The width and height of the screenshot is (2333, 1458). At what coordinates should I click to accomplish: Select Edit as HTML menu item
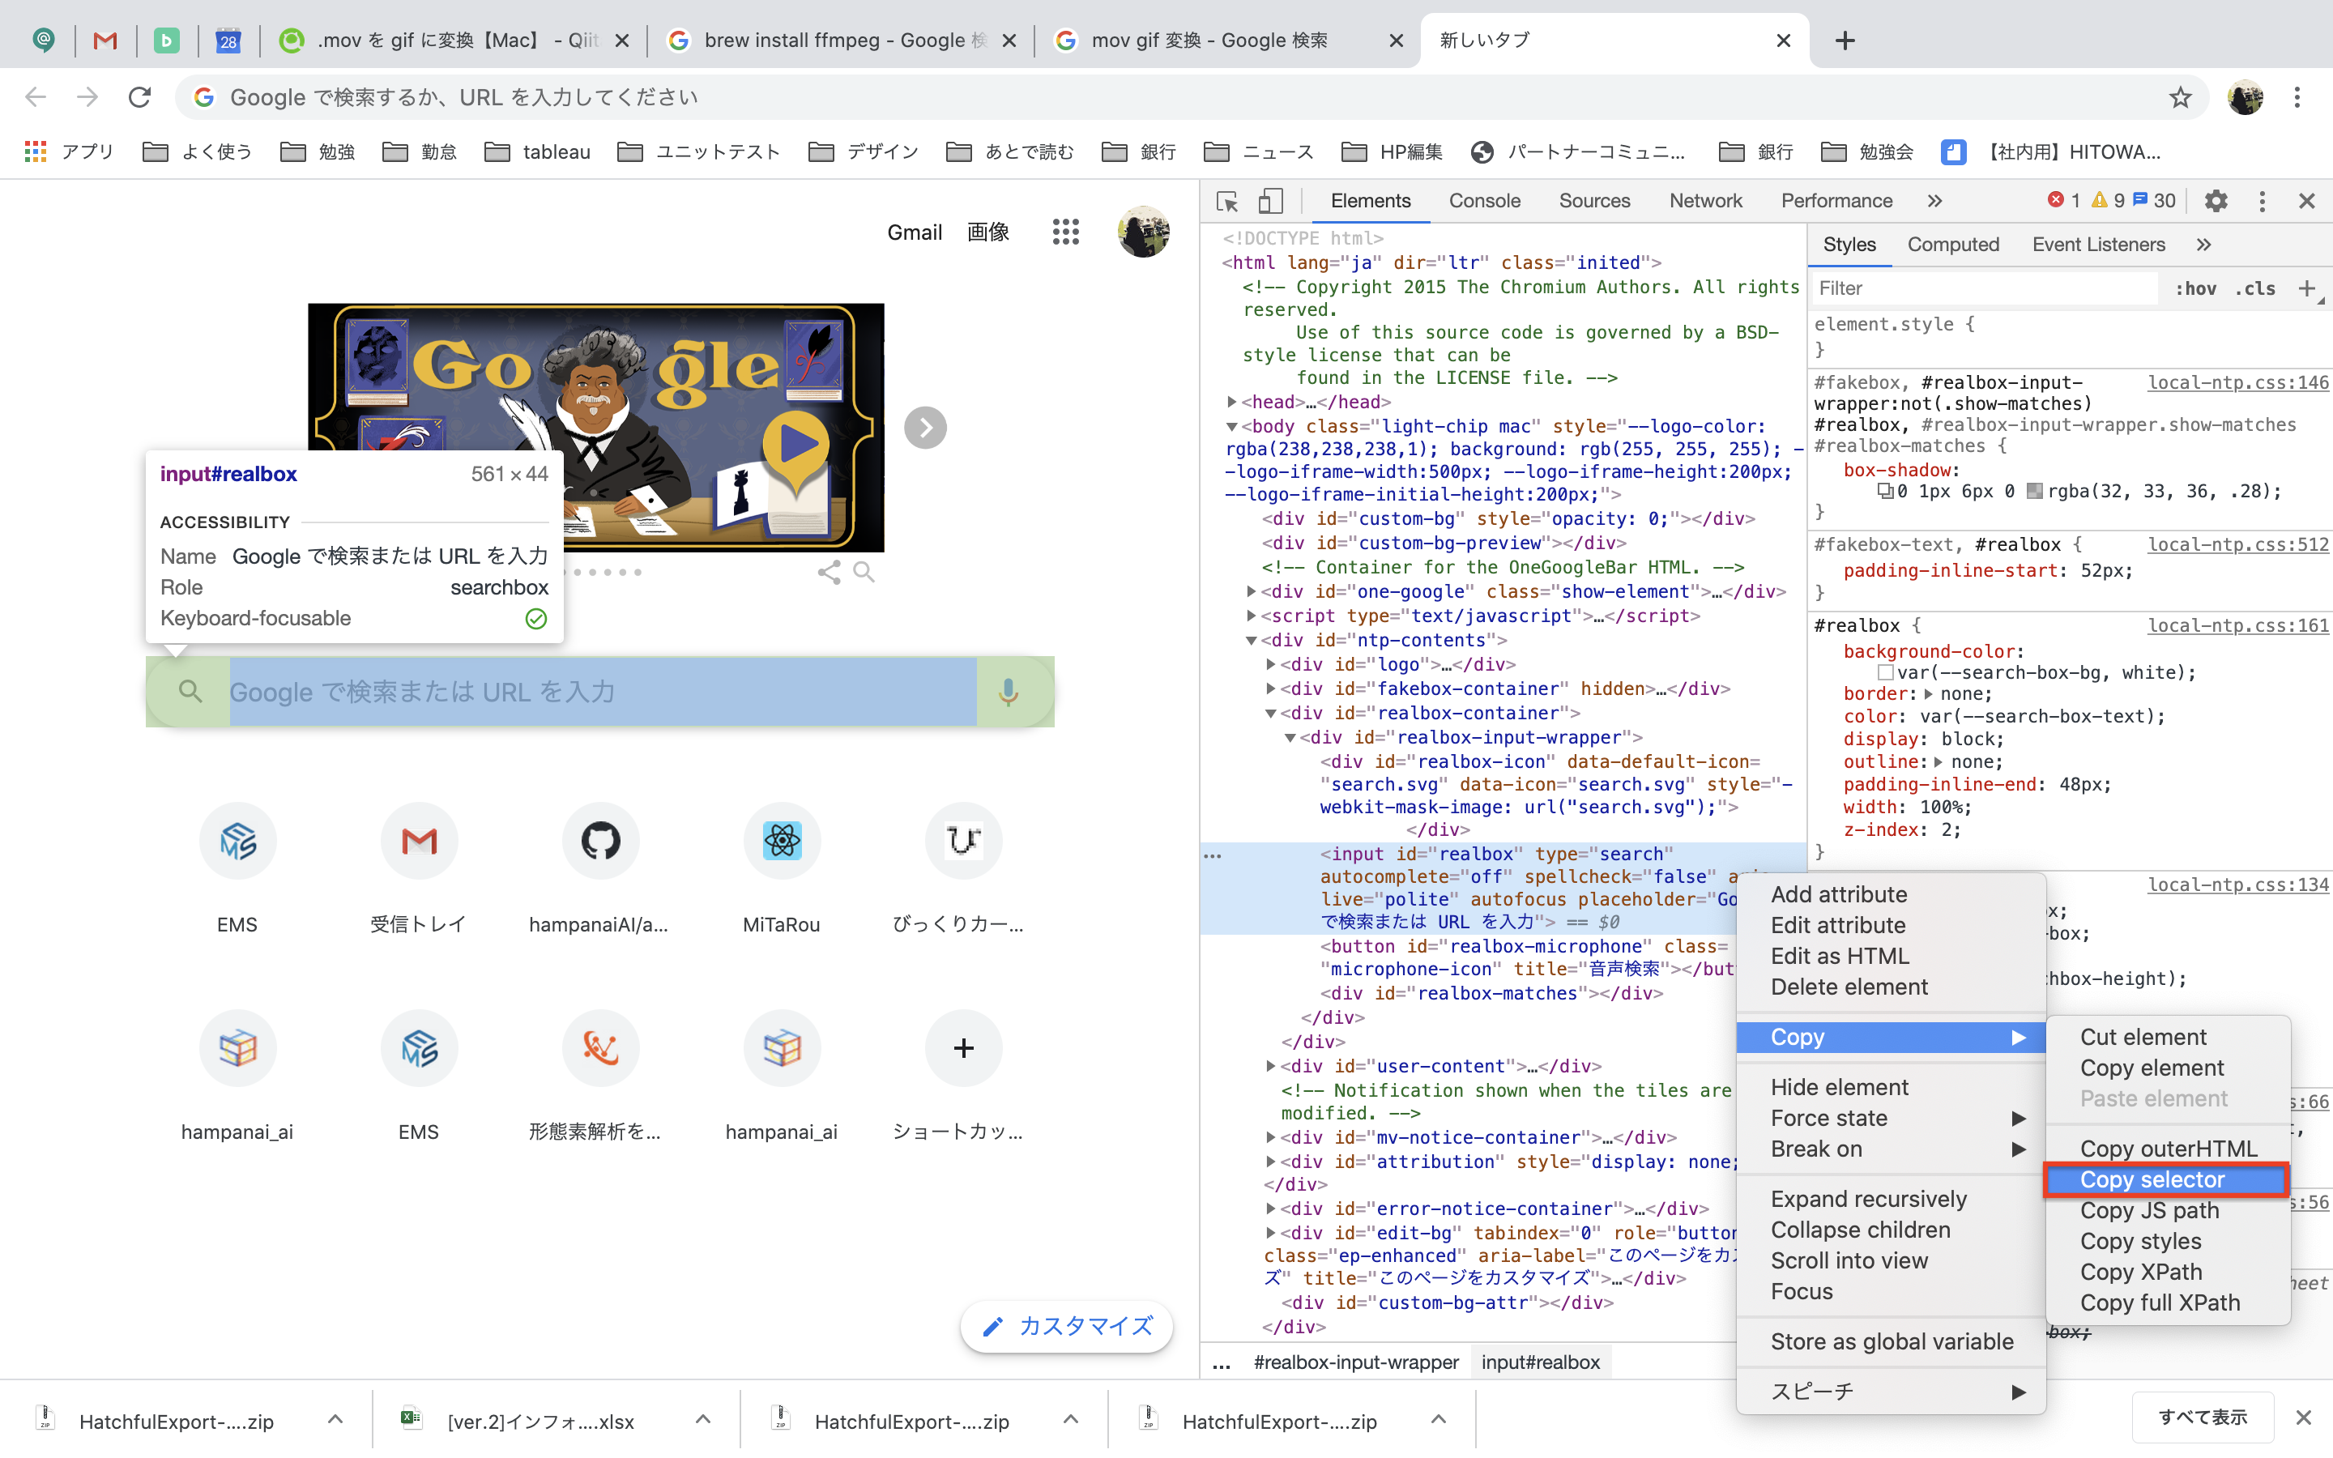(x=1891, y=956)
